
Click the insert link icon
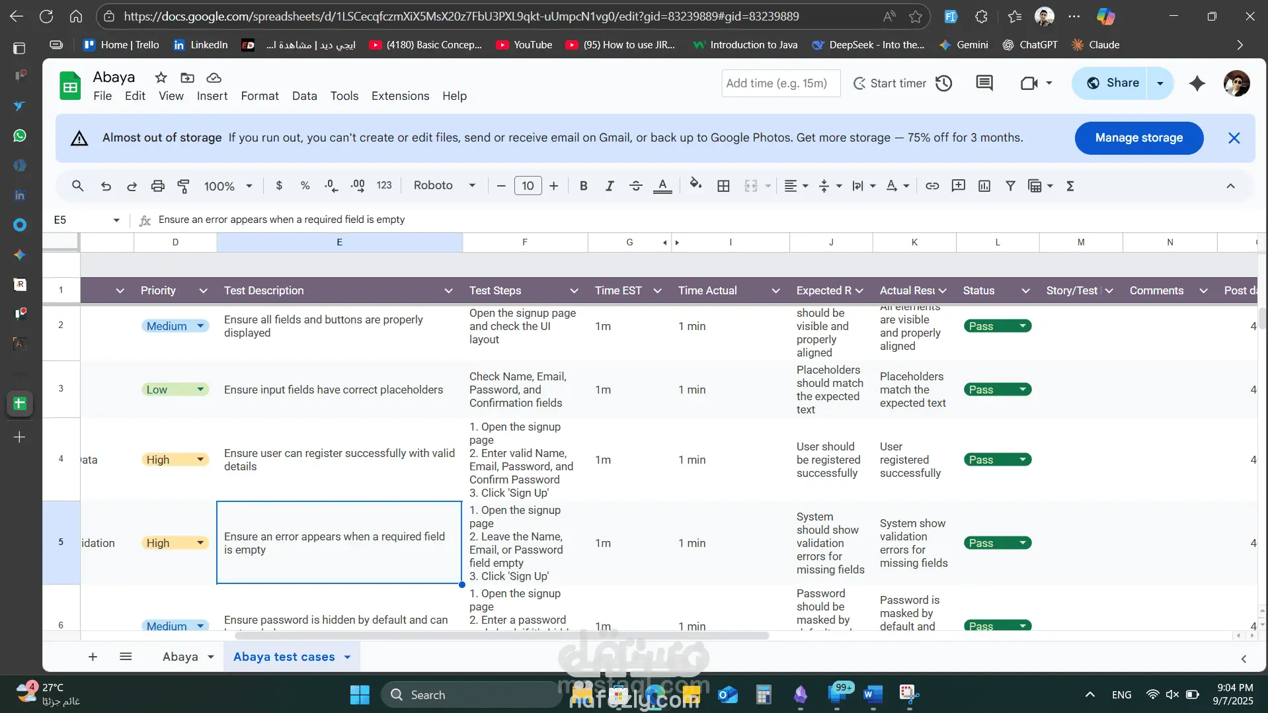pos(931,186)
